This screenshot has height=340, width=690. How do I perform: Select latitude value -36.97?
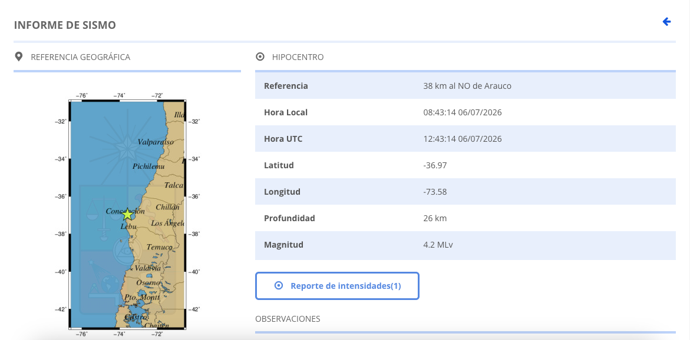tap(435, 165)
